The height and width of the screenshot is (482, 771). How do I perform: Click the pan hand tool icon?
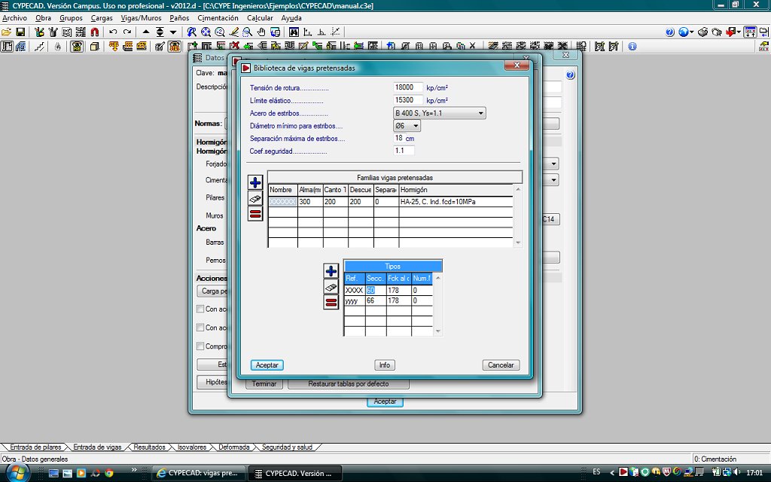pyautogui.click(x=261, y=32)
